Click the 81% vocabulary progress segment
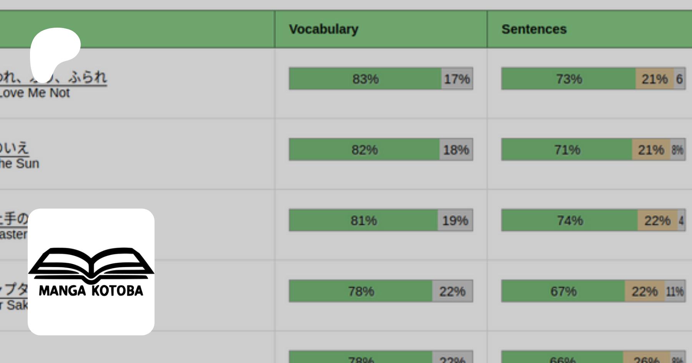692x363 pixels. point(363,220)
